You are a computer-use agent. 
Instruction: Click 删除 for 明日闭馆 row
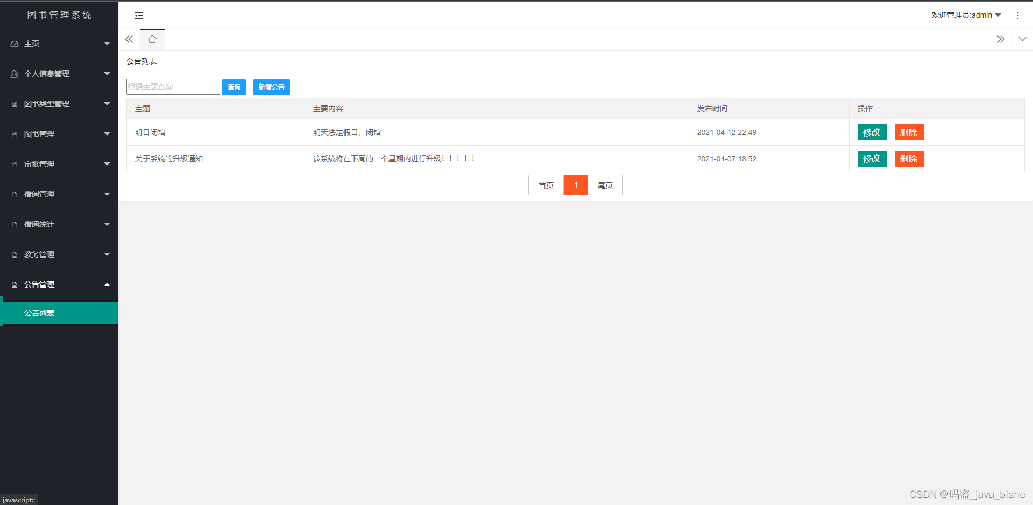[x=909, y=132]
